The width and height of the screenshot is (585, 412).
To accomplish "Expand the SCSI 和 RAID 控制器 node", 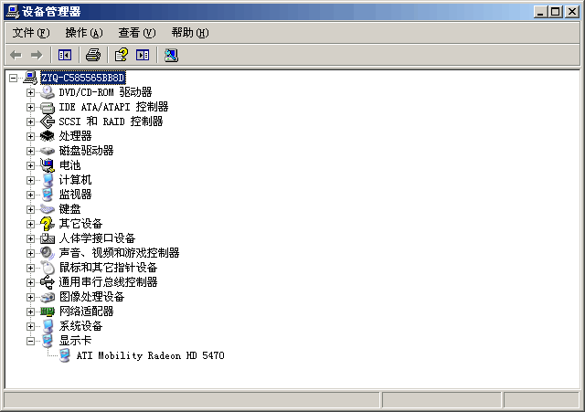I will [30, 121].
